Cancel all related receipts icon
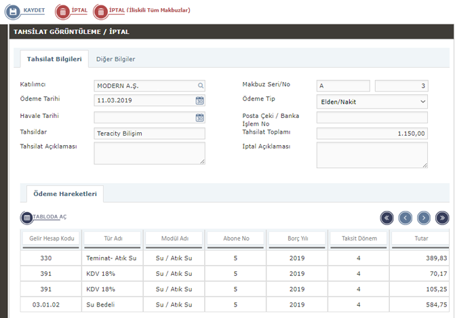The height and width of the screenshot is (318, 455). coord(100,11)
